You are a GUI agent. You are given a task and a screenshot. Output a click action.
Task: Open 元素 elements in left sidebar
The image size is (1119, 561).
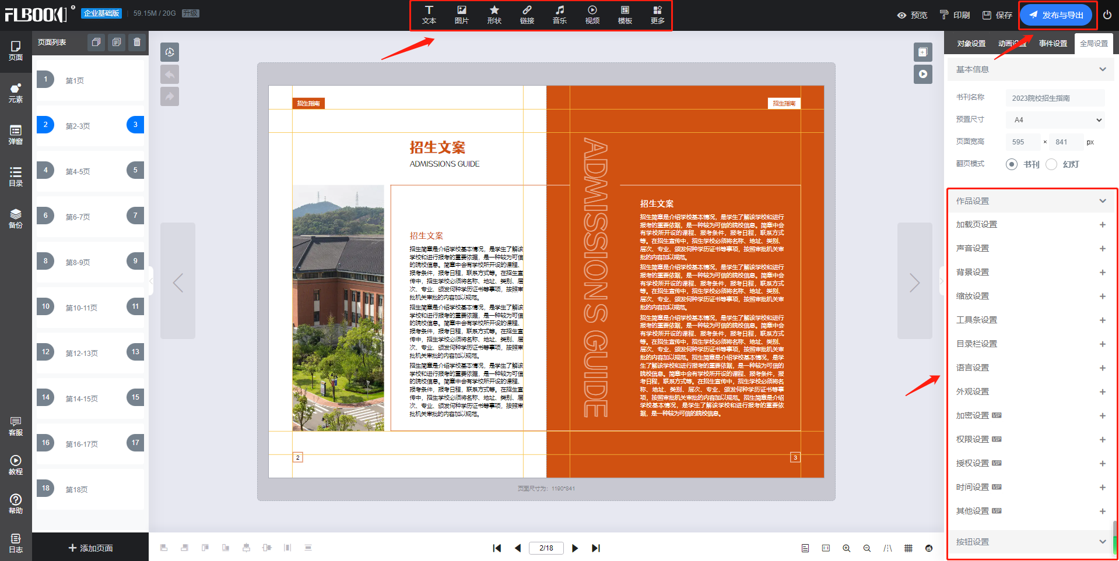[x=16, y=93]
